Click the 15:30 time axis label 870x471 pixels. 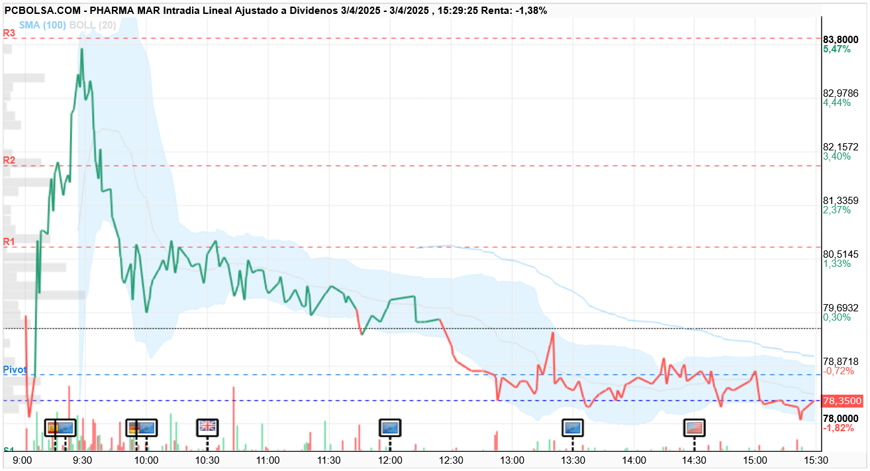[x=816, y=460]
